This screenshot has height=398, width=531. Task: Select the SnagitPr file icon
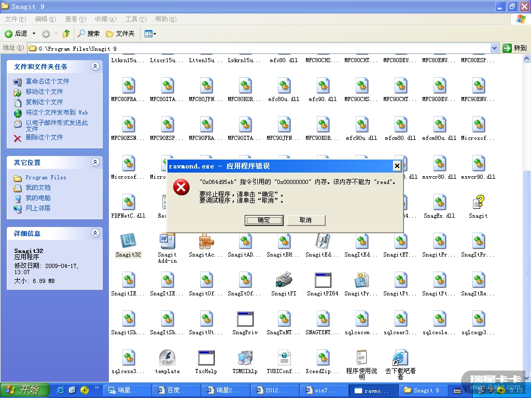[361, 280]
